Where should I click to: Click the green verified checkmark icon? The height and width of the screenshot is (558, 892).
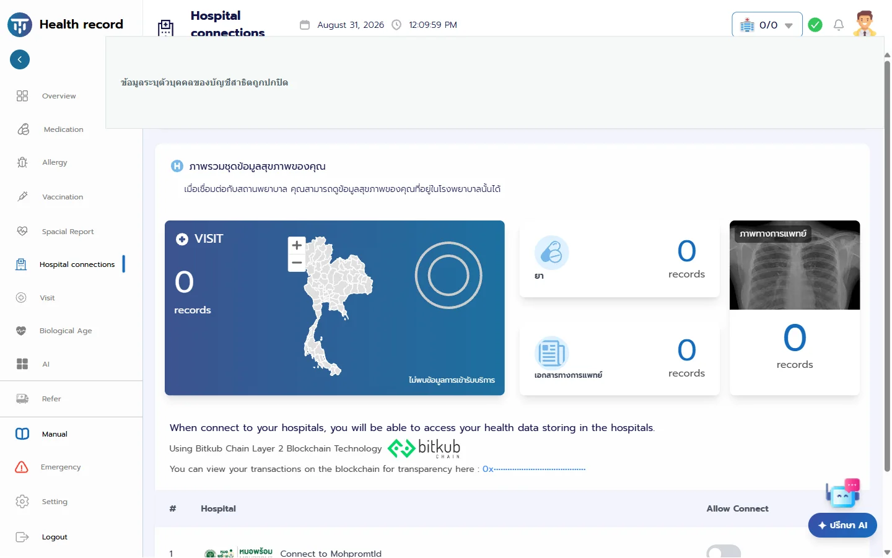pyautogui.click(x=815, y=25)
